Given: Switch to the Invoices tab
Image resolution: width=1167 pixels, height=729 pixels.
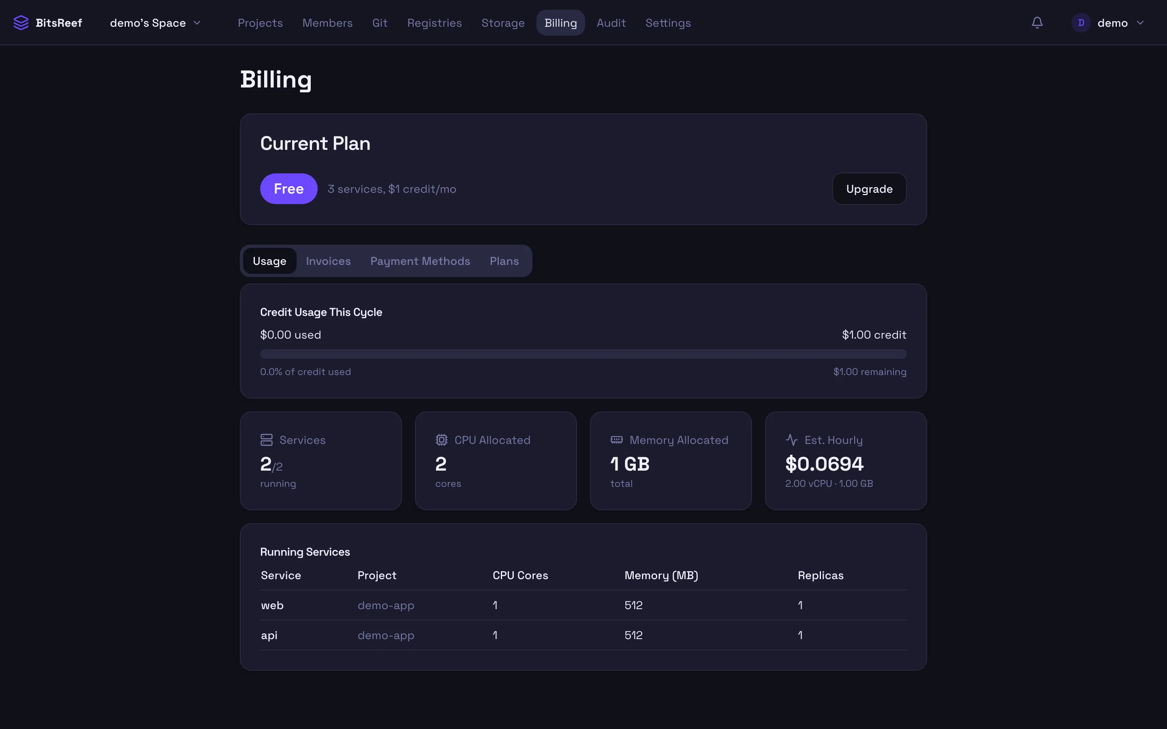Looking at the screenshot, I should (328, 261).
